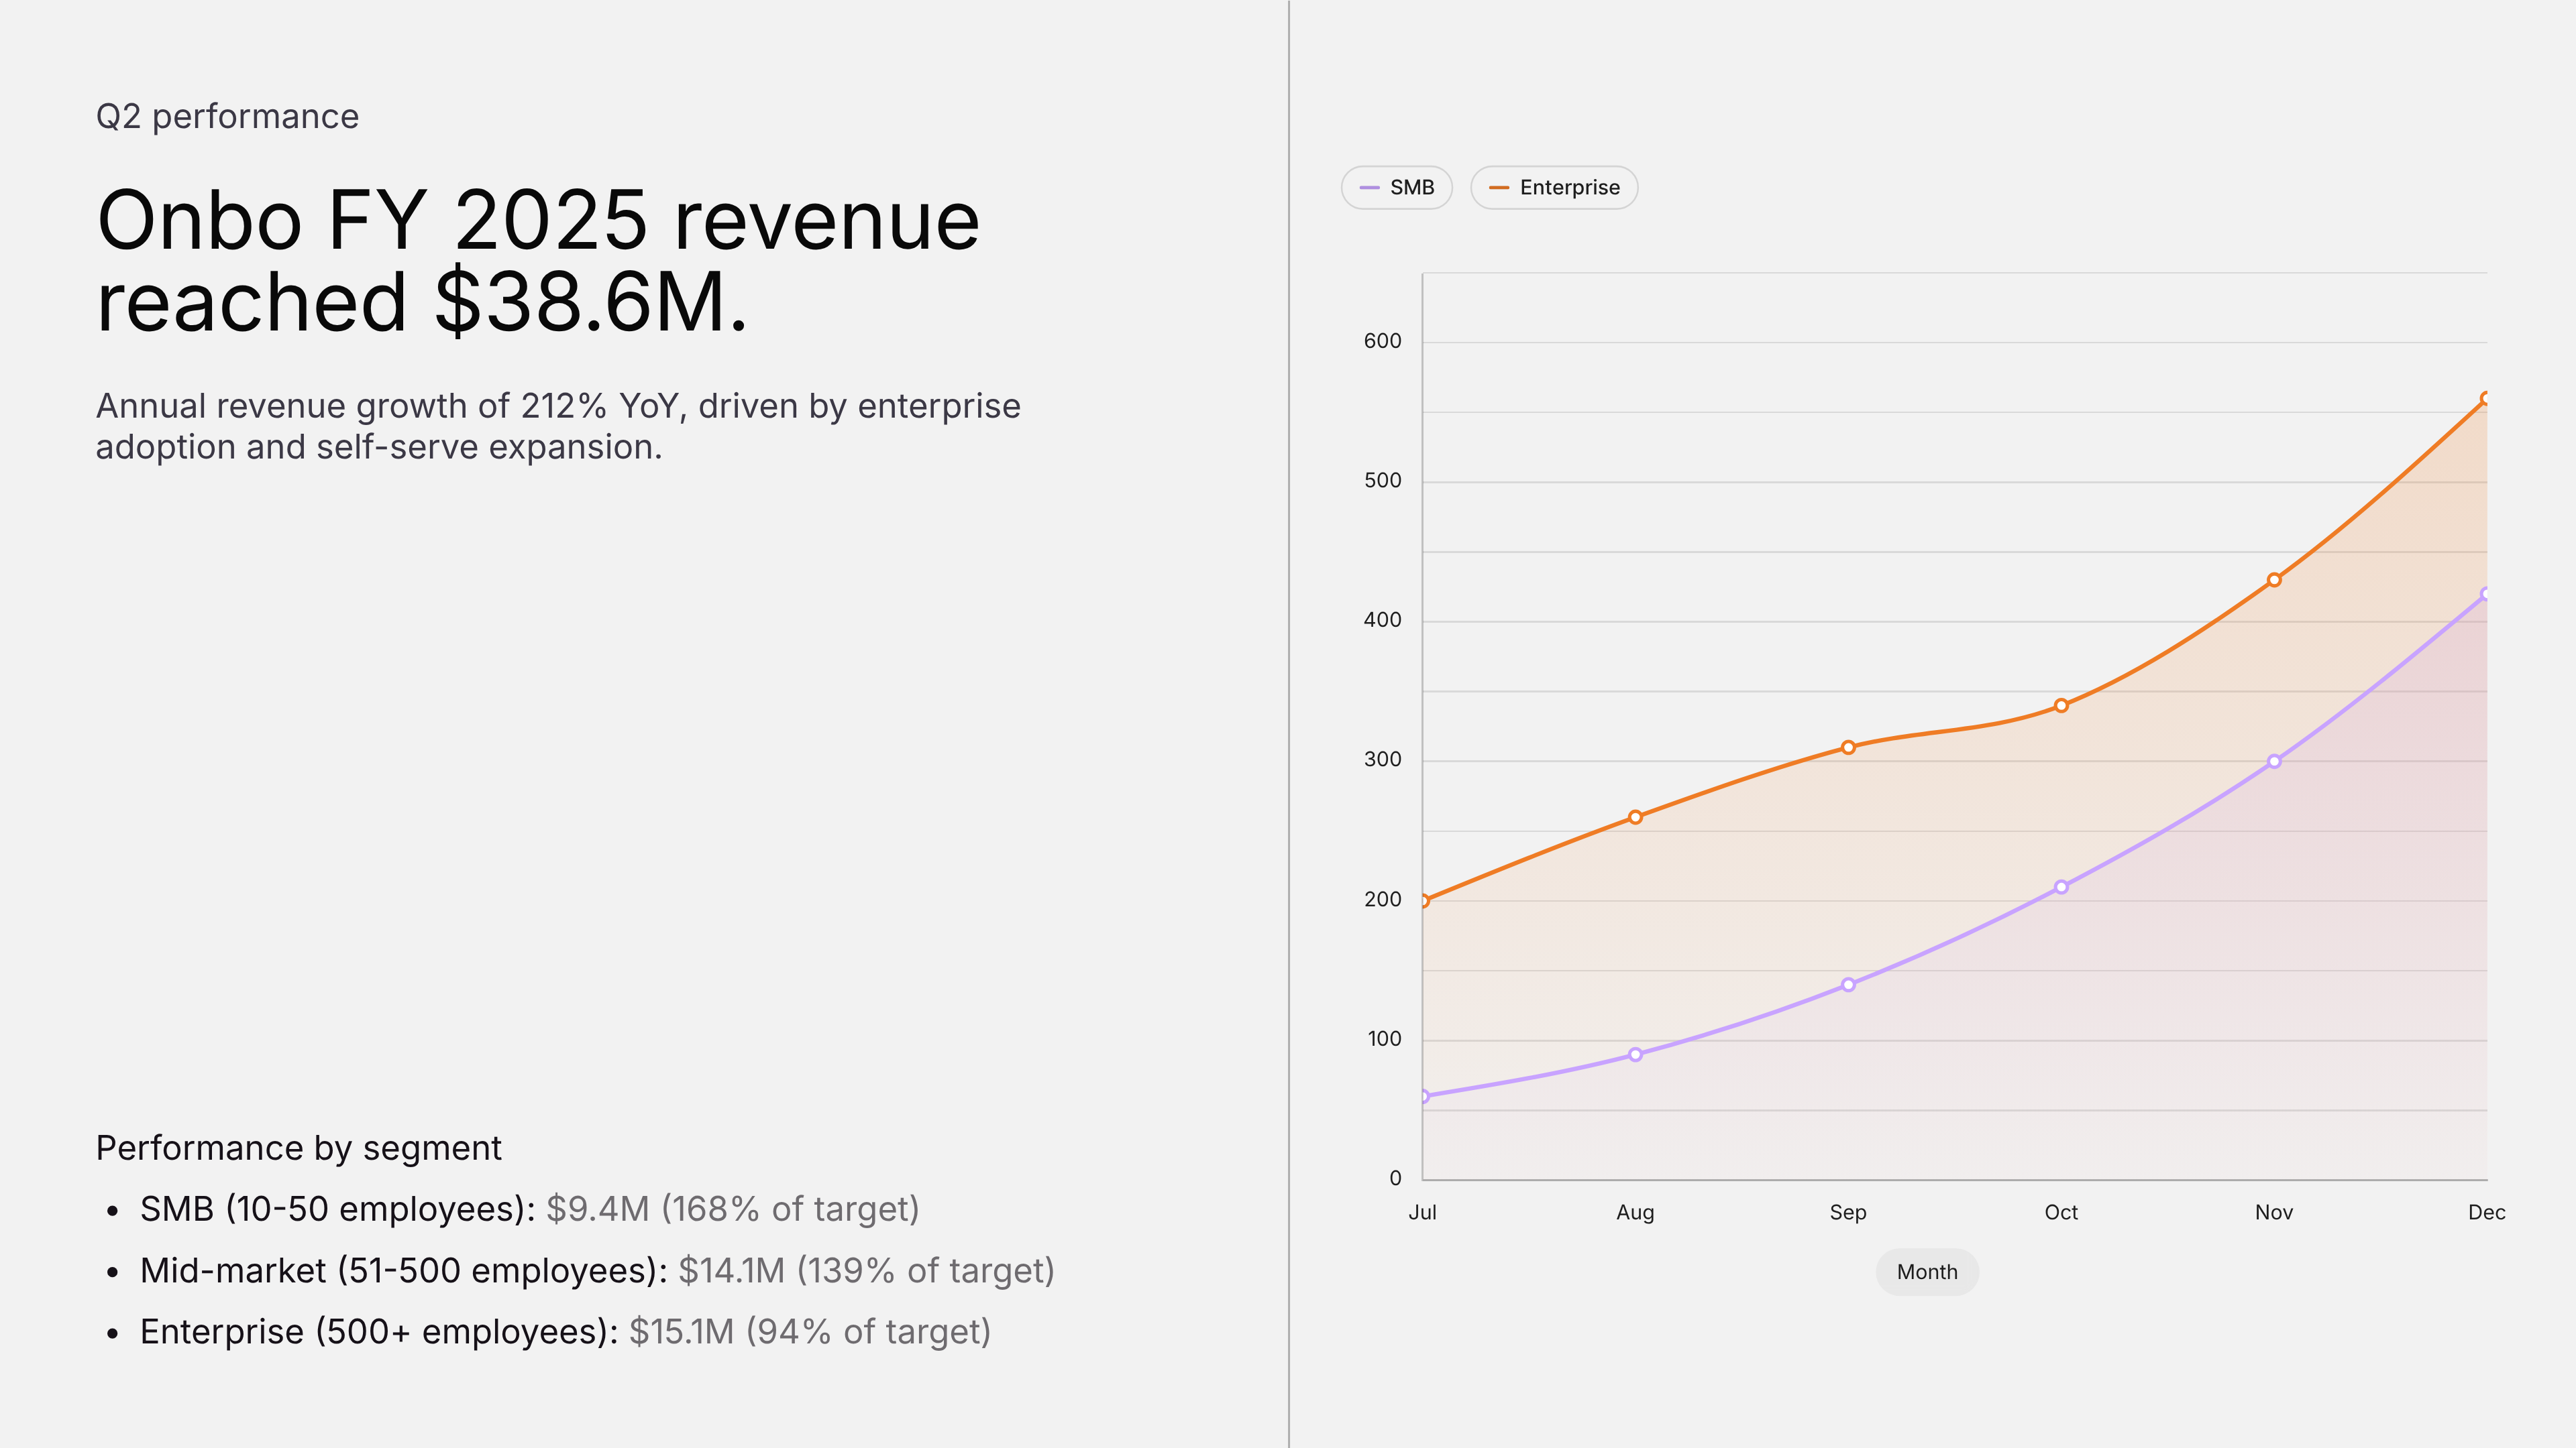
Task: Click the Mid-market segment bullet item
Action: point(597,1270)
